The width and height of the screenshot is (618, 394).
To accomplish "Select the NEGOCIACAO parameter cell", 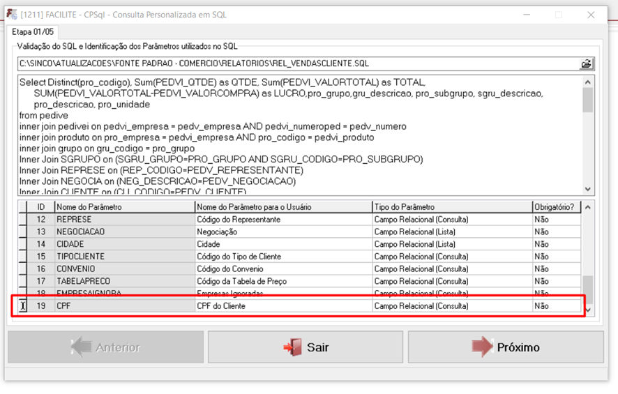I will (x=125, y=232).
